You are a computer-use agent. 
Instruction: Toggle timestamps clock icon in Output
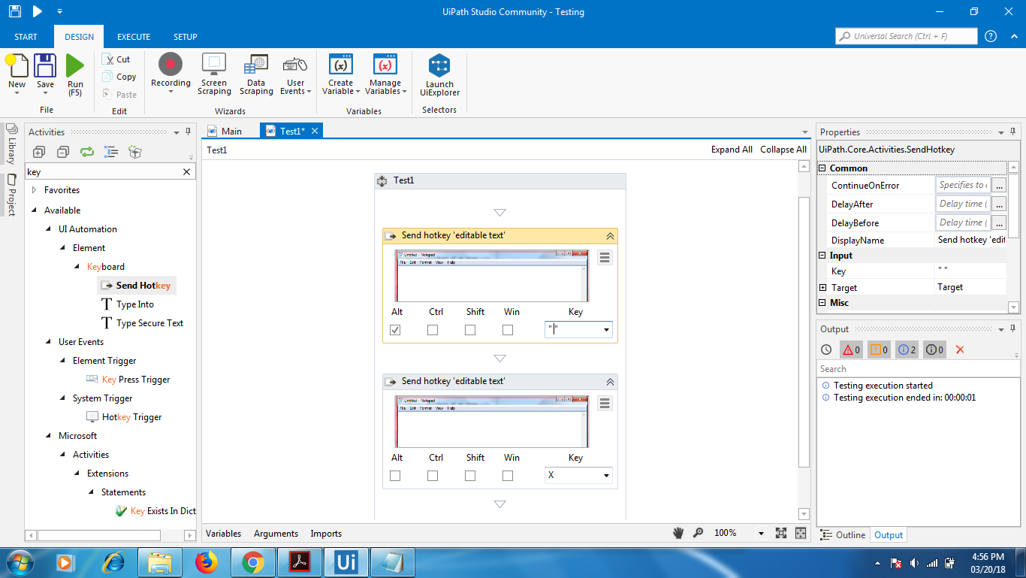pos(826,350)
